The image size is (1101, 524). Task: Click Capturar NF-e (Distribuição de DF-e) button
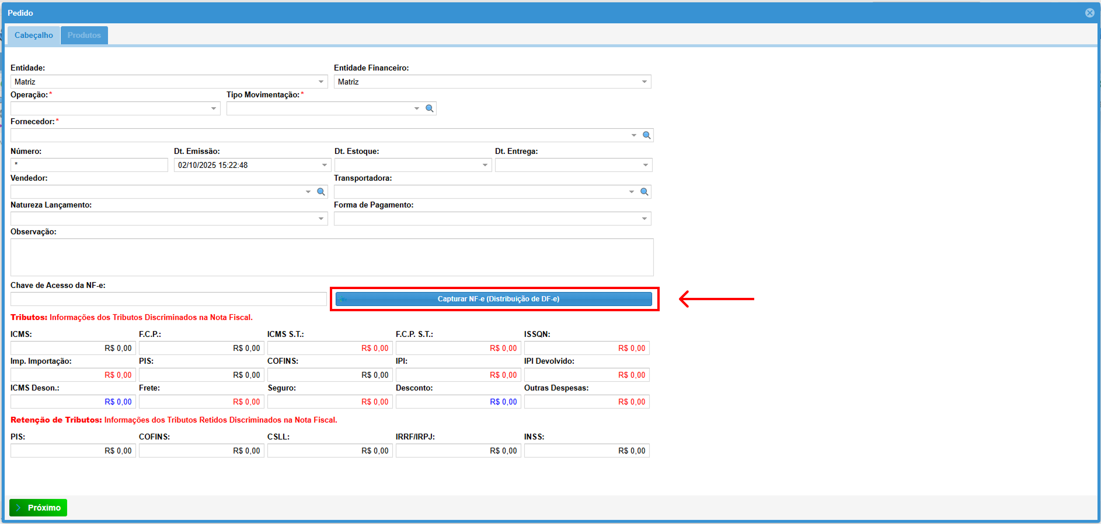[493, 299]
